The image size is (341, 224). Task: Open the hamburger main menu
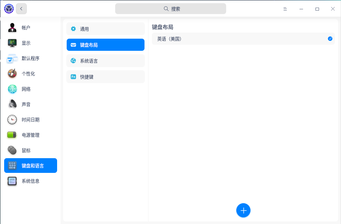coord(285,9)
